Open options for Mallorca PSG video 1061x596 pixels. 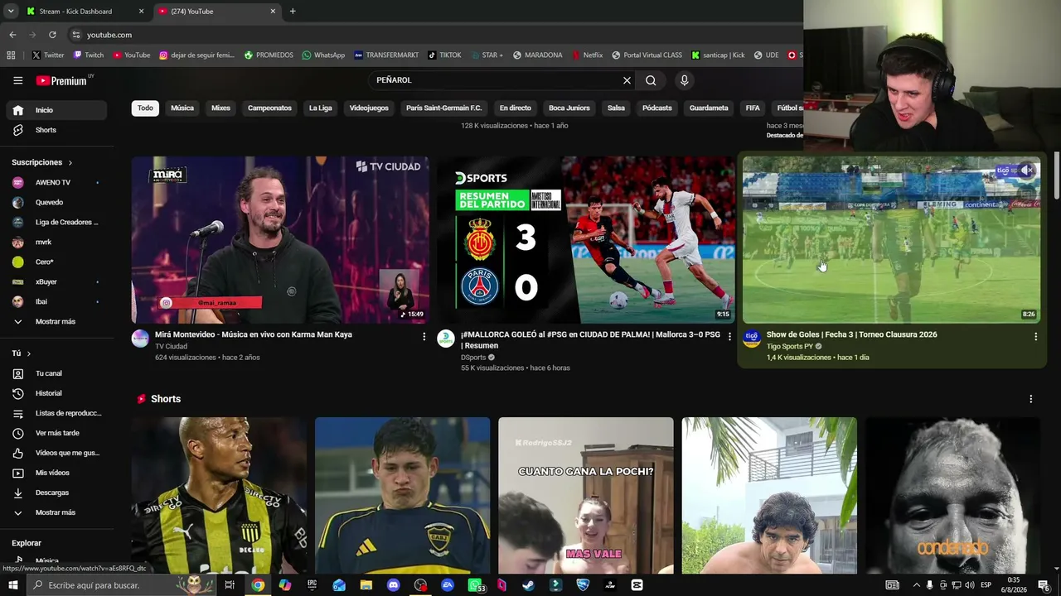[729, 337]
